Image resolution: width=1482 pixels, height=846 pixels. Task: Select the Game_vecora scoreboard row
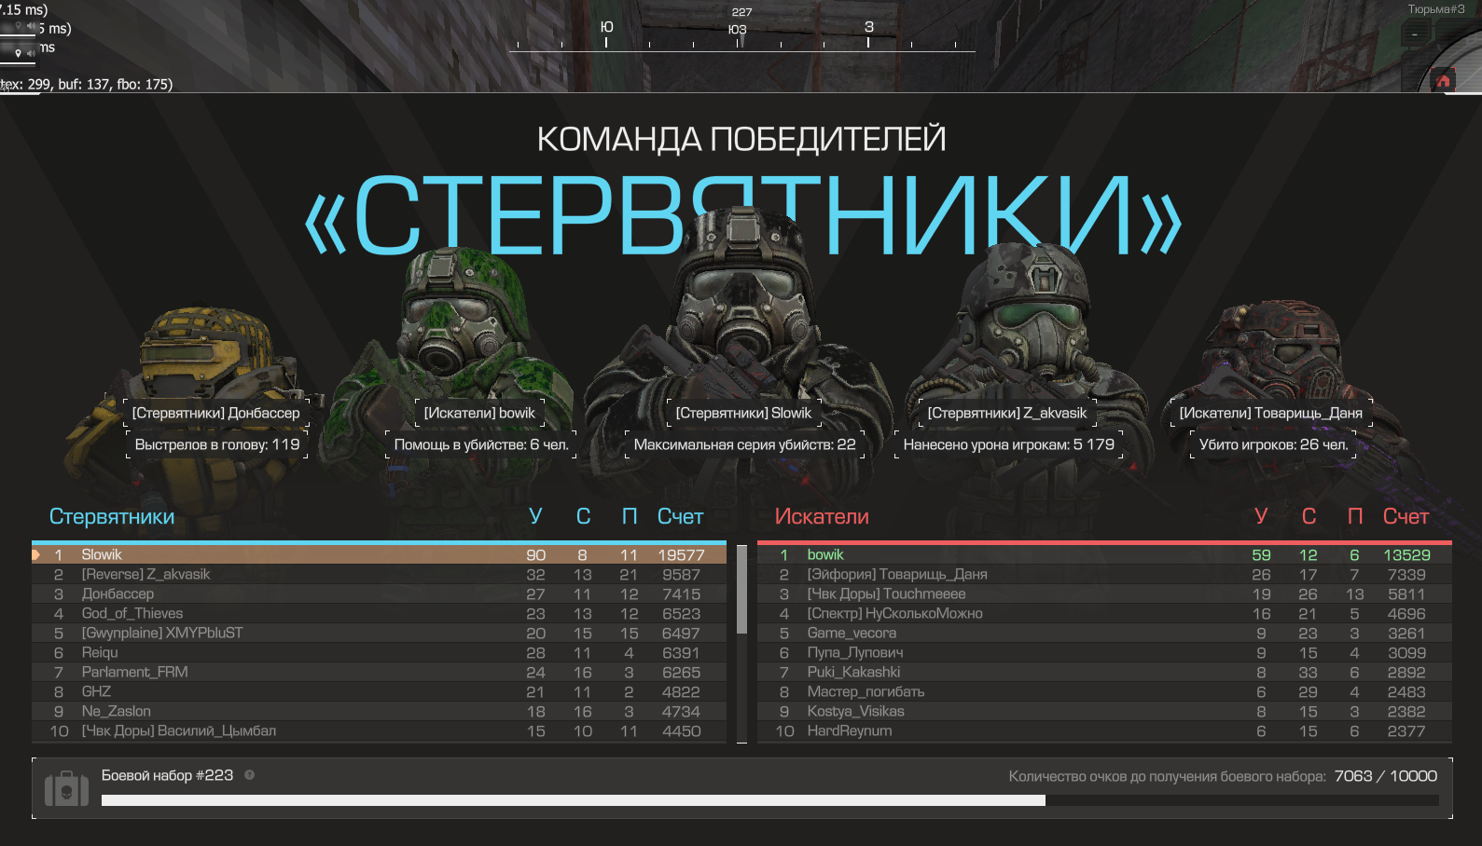[x=1104, y=633]
